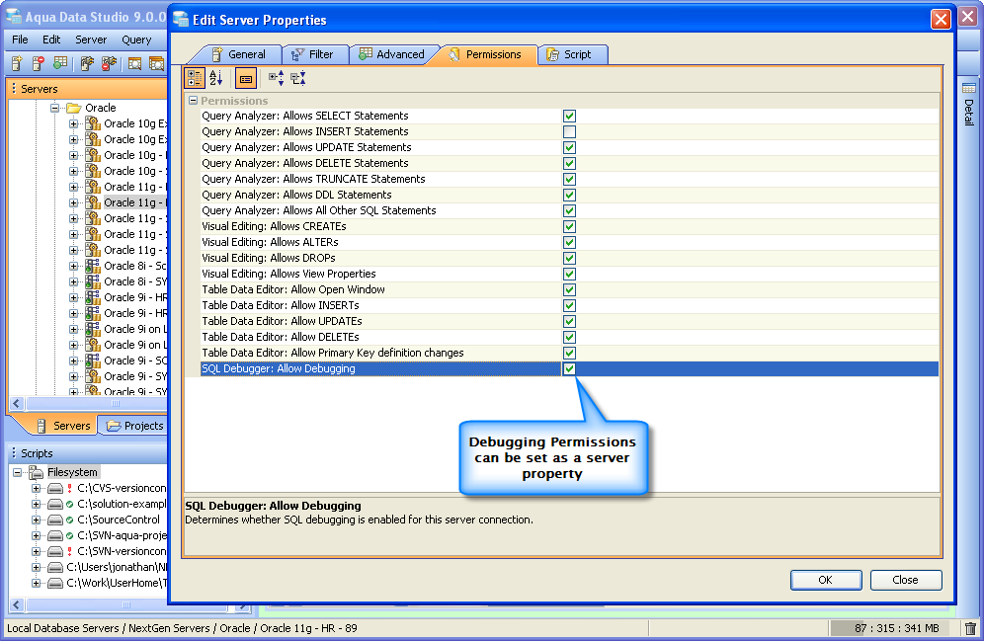This screenshot has height=641, width=984.
Task: Click the Oracle folder icon in Servers tree
Action: click(74, 108)
